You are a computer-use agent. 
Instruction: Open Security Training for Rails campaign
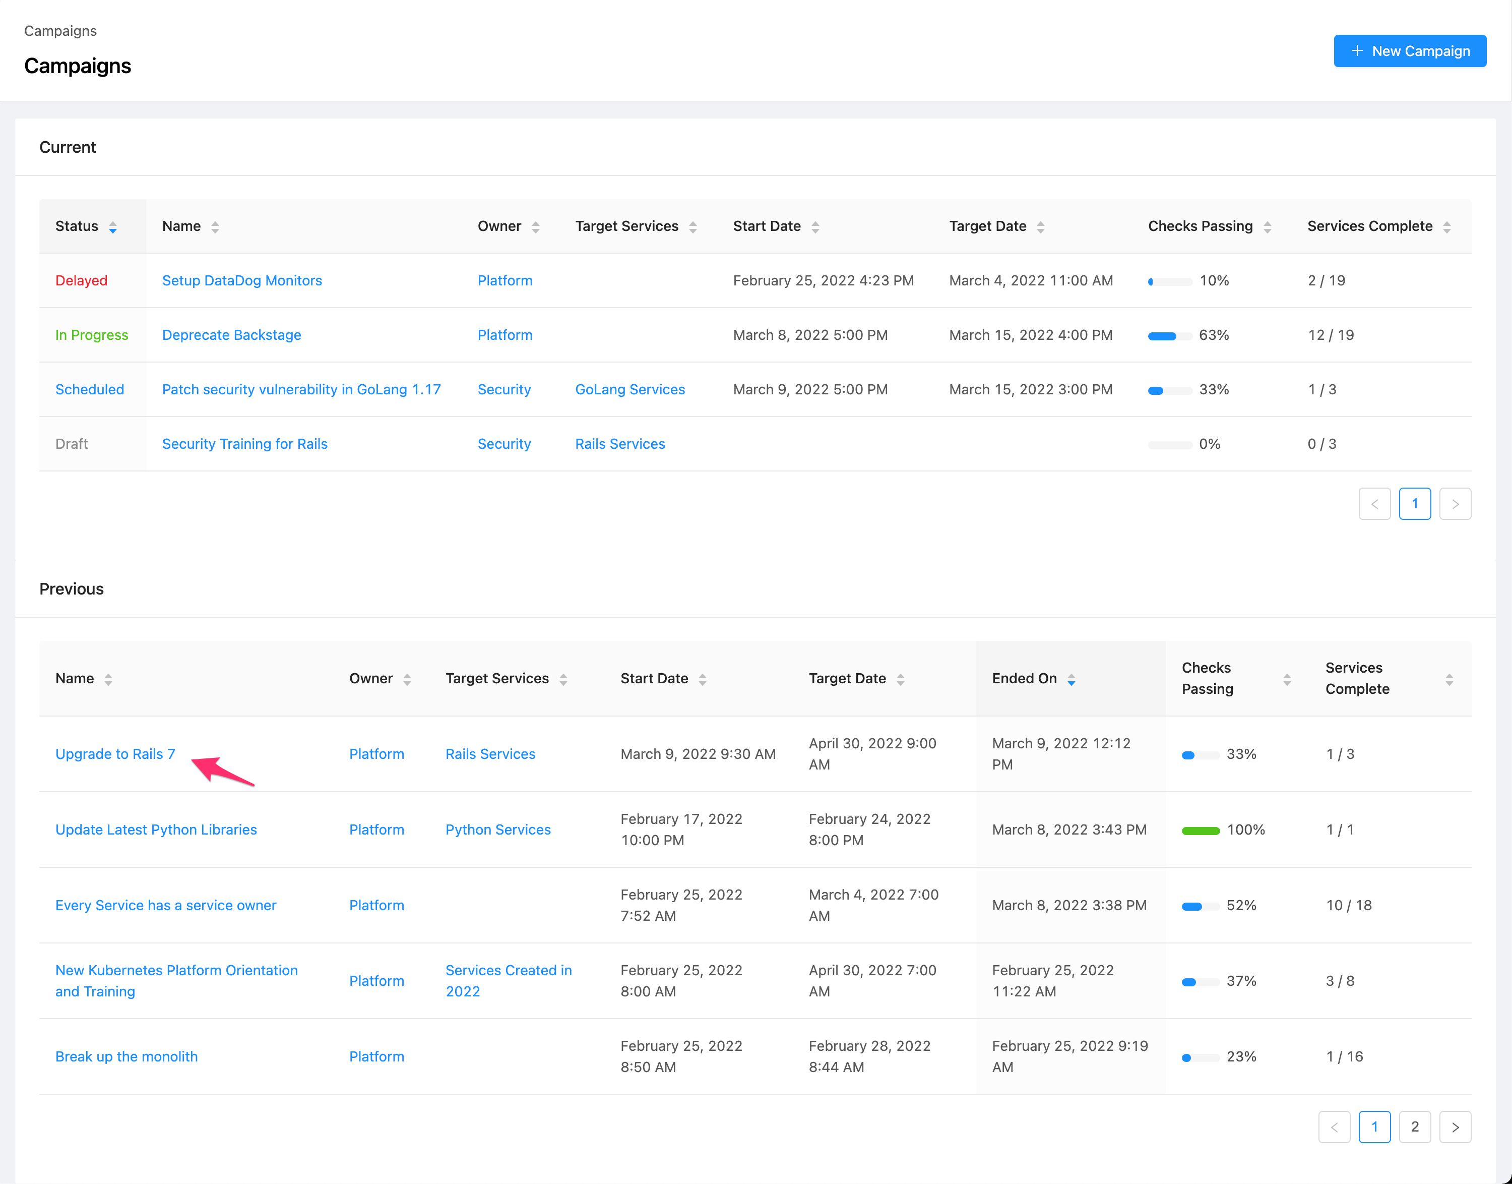pos(244,444)
